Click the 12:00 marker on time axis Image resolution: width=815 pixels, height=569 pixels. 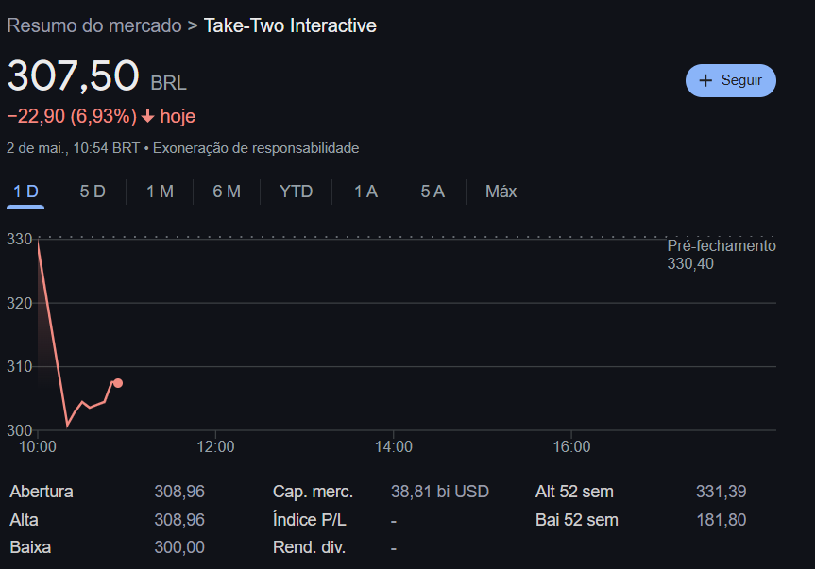tap(215, 446)
